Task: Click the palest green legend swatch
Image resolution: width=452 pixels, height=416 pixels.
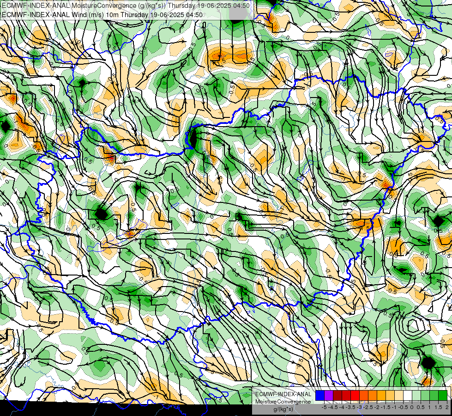Action: point(416,395)
